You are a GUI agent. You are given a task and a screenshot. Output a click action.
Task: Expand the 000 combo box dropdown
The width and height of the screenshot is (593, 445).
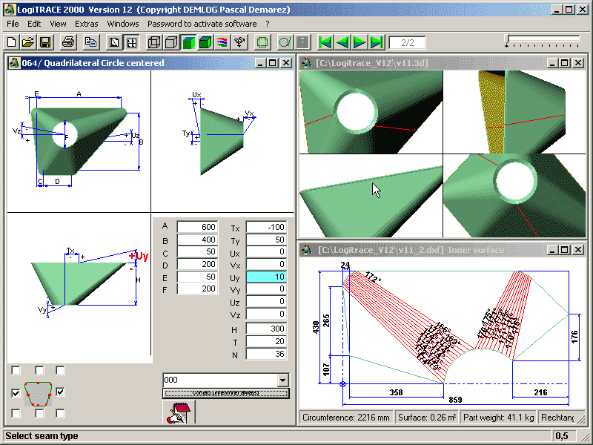(282, 380)
